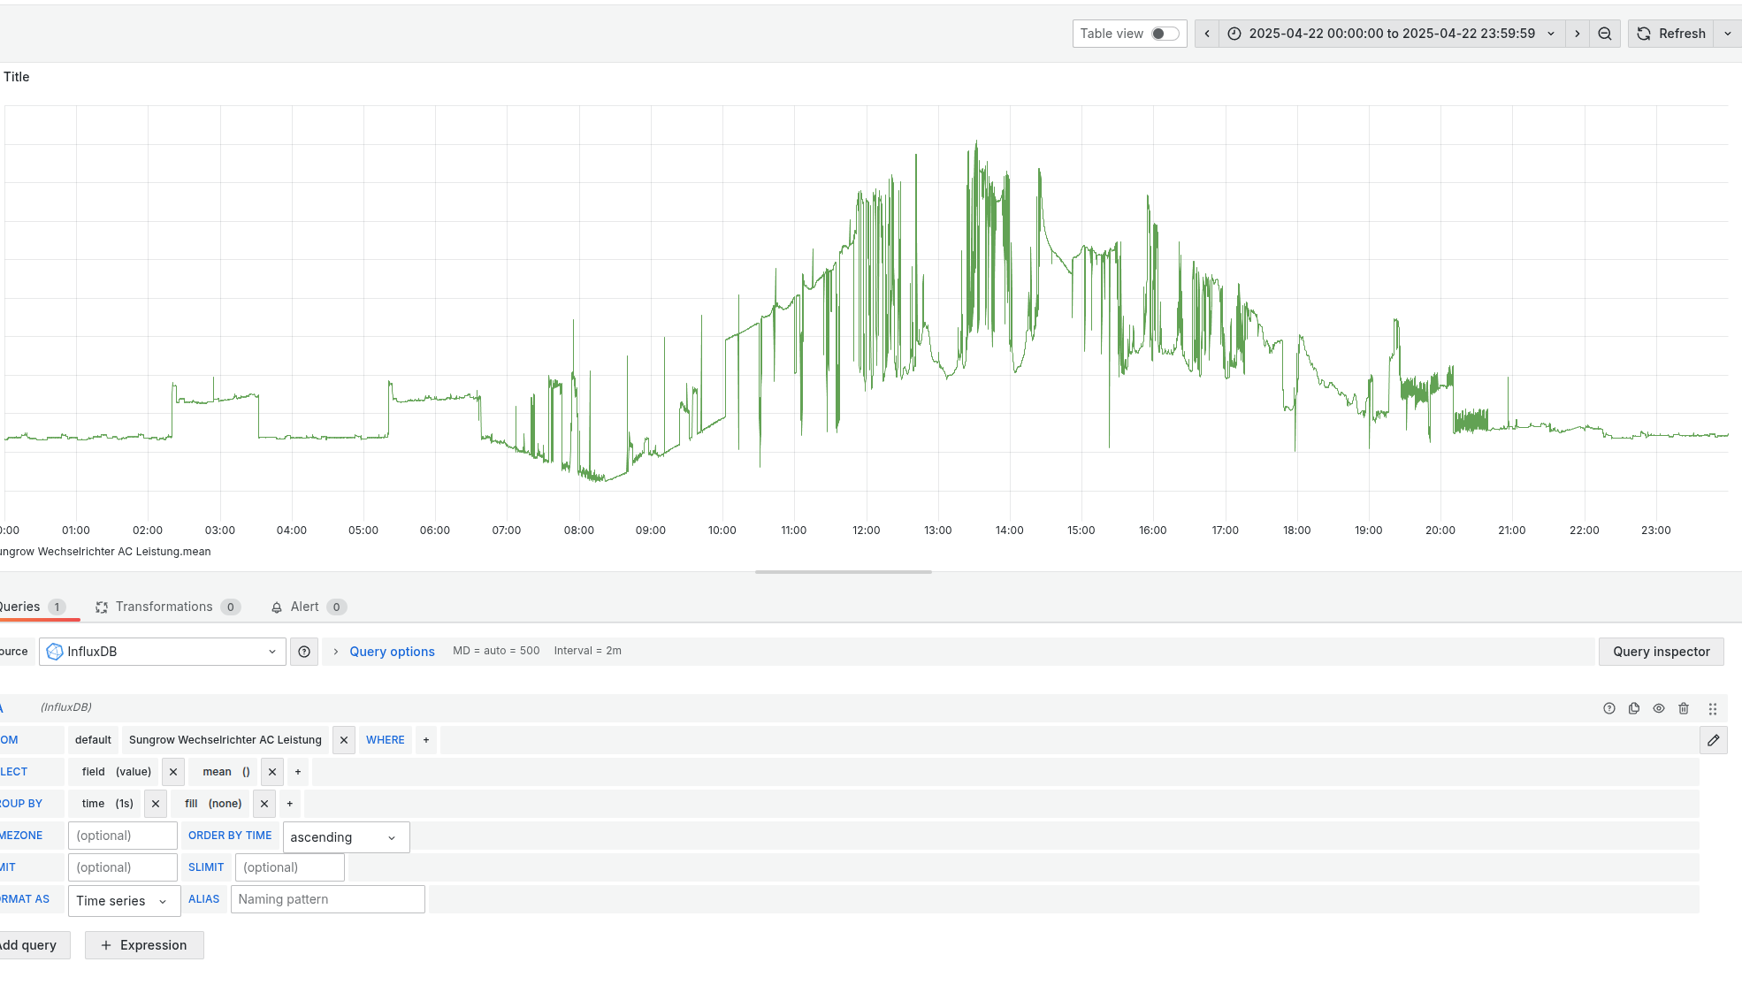Open raw query editor via pencil icon
1742x985 pixels.
(x=1714, y=740)
